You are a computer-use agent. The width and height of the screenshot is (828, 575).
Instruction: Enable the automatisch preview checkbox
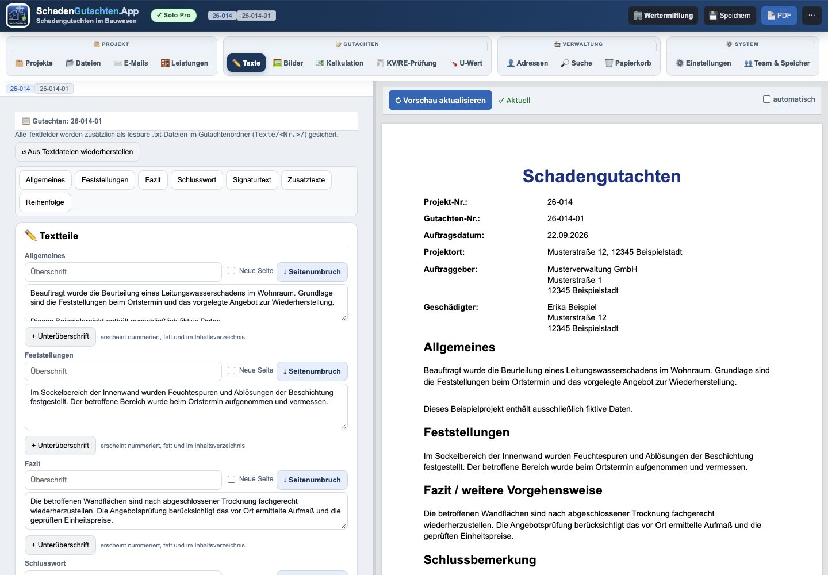pos(766,99)
